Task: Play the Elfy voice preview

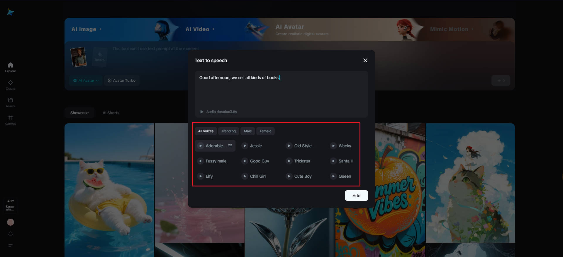Action: [x=201, y=176]
